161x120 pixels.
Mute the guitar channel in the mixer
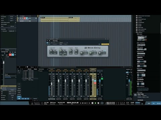[95, 76]
